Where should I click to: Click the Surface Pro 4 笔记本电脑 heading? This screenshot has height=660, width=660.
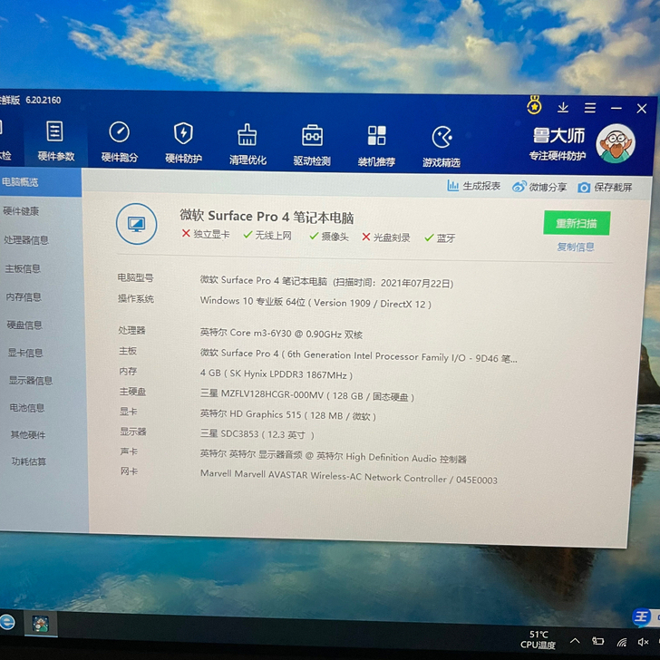pyautogui.click(x=267, y=217)
